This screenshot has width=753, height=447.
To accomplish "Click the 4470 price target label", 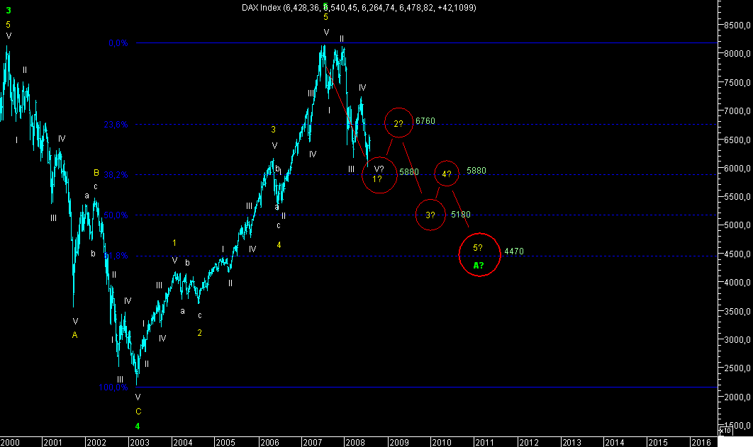I will click(x=514, y=251).
